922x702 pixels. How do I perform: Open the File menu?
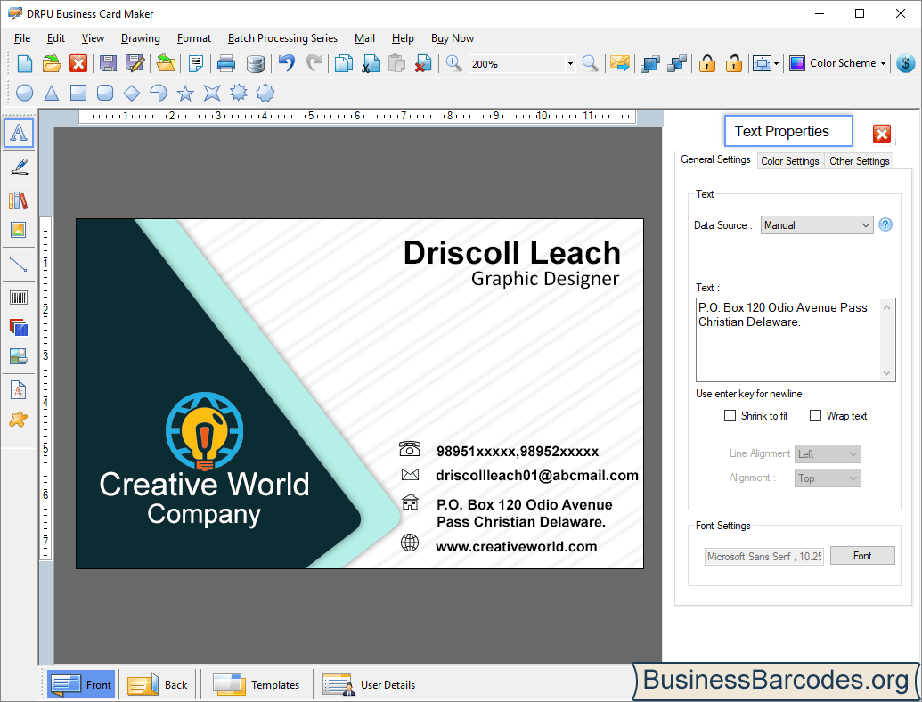[22, 38]
